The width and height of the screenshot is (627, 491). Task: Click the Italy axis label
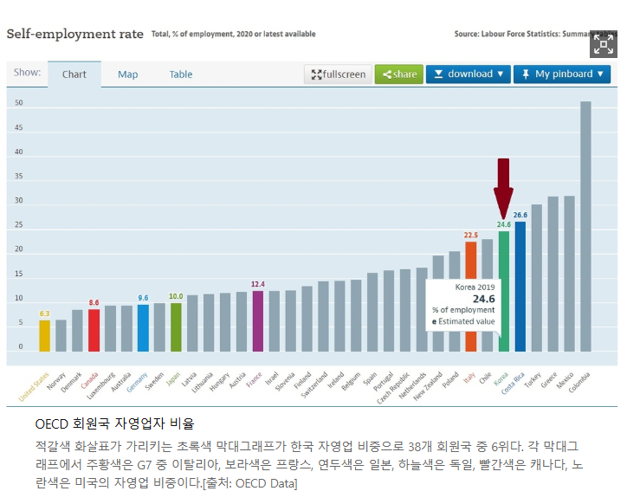tap(469, 378)
